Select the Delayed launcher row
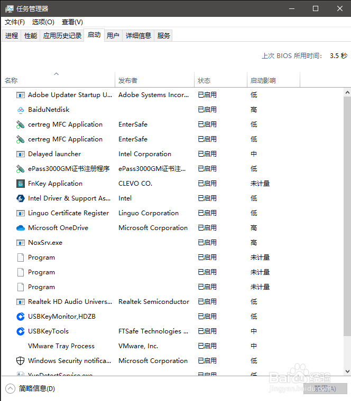The image size is (351, 401). click(x=172, y=154)
